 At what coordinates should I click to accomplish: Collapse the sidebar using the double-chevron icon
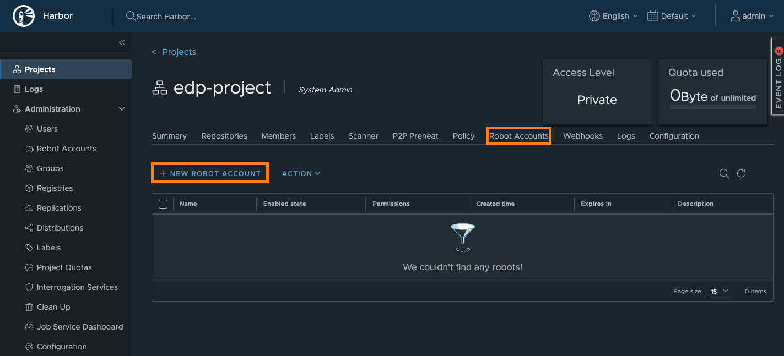coord(122,42)
